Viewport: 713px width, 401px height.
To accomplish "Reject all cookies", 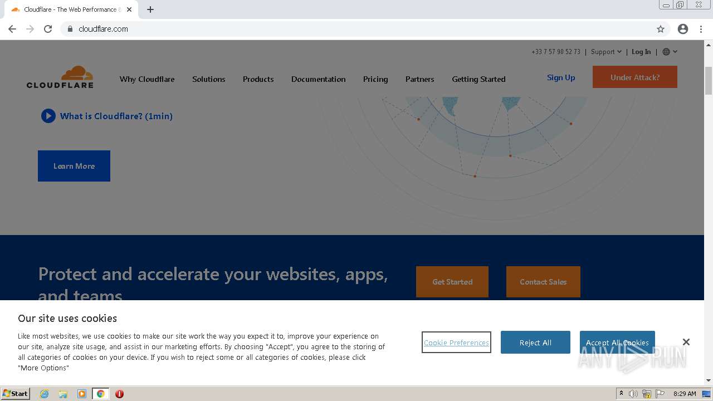I will click(535, 343).
